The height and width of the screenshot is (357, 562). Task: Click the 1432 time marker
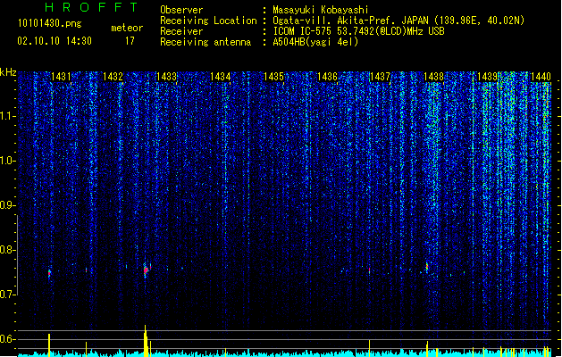coord(113,77)
